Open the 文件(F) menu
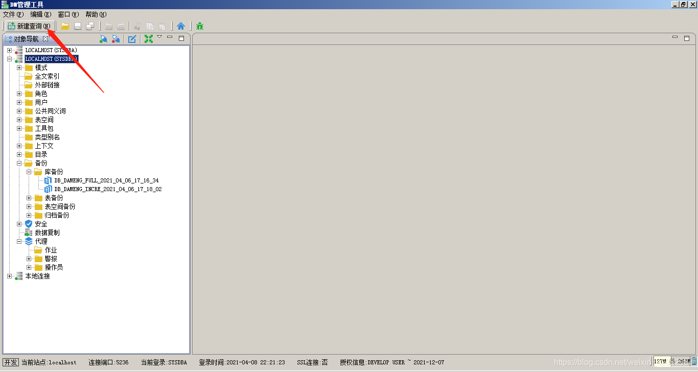 coord(14,14)
